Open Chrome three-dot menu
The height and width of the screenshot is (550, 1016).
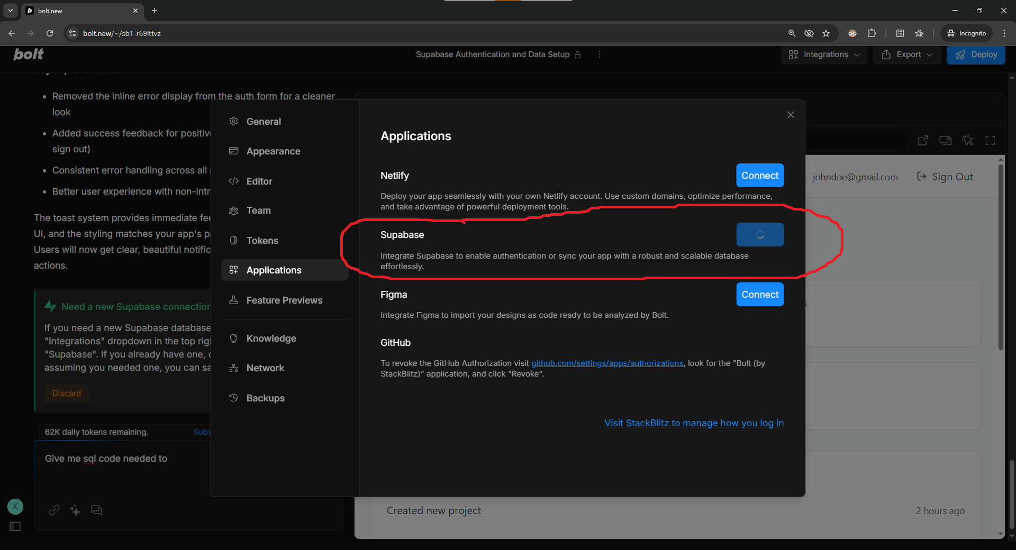point(1004,33)
